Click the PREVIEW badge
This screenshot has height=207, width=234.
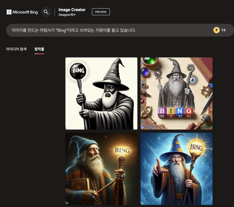click(x=101, y=12)
